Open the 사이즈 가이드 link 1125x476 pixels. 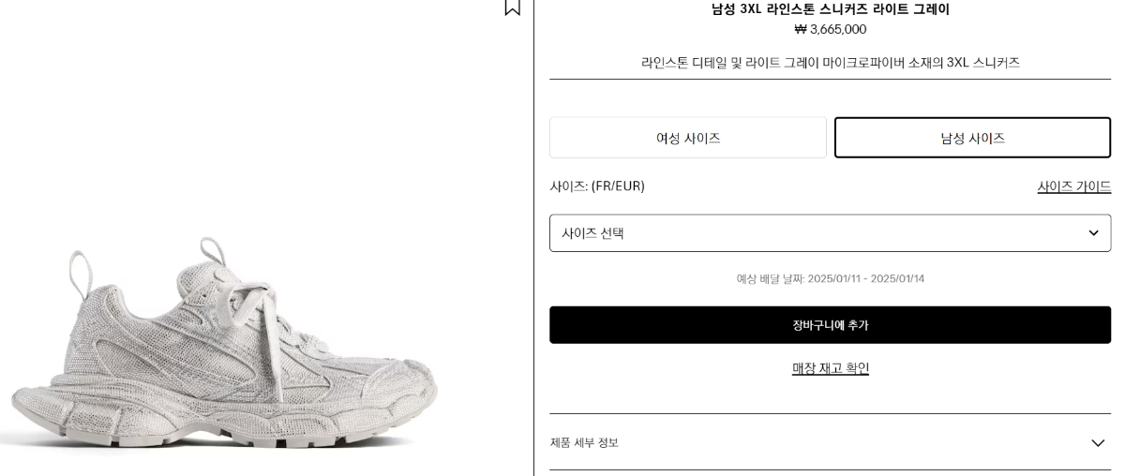[1073, 186]
